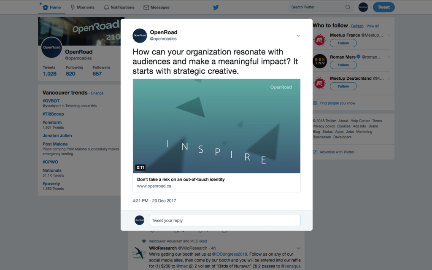The image size is (432, 270).
Task: Open the #onstorm trend
Action: tap(52, 122)
